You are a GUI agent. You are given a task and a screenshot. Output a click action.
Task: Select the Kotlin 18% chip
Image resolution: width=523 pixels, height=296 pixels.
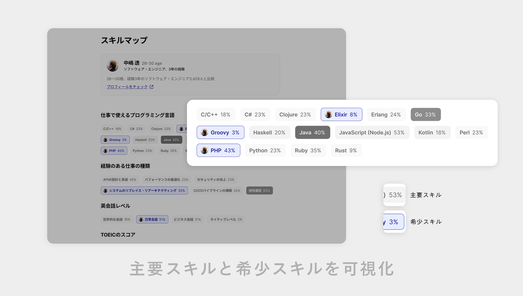pyautogui.click(x=432, y=133)
